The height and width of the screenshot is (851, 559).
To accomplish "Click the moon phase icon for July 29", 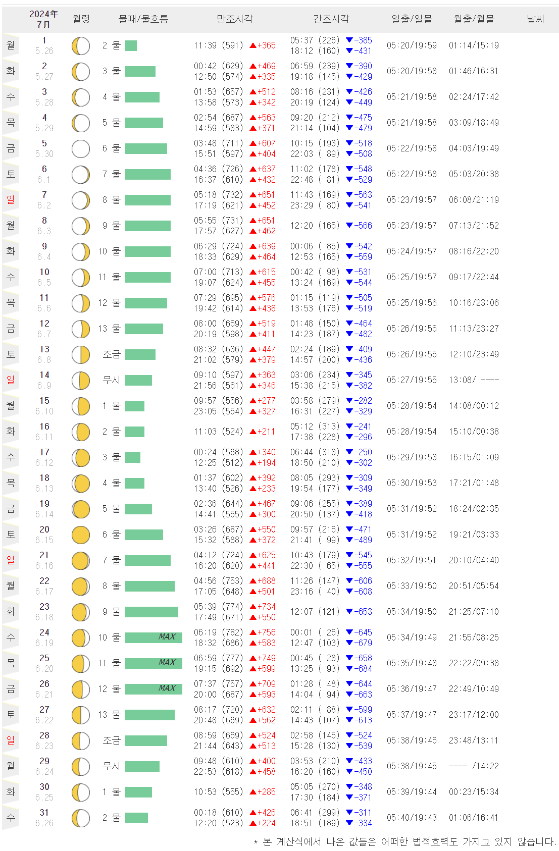I will (81, 767).
